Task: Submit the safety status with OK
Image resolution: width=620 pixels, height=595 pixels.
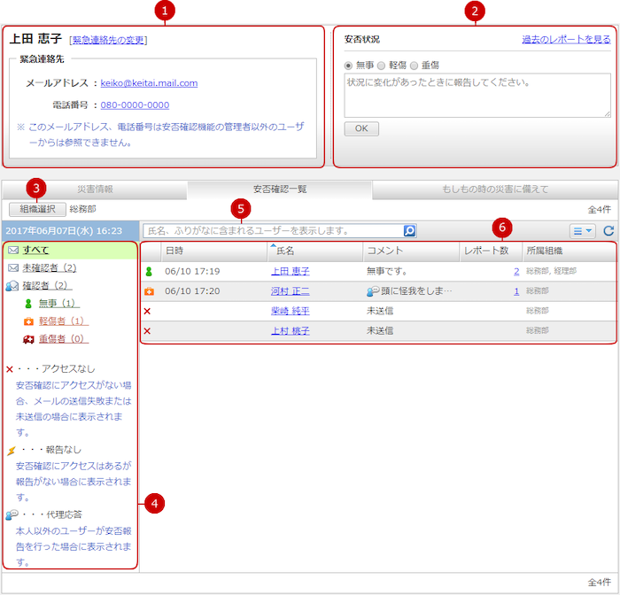Action: [x=360, y=128]
